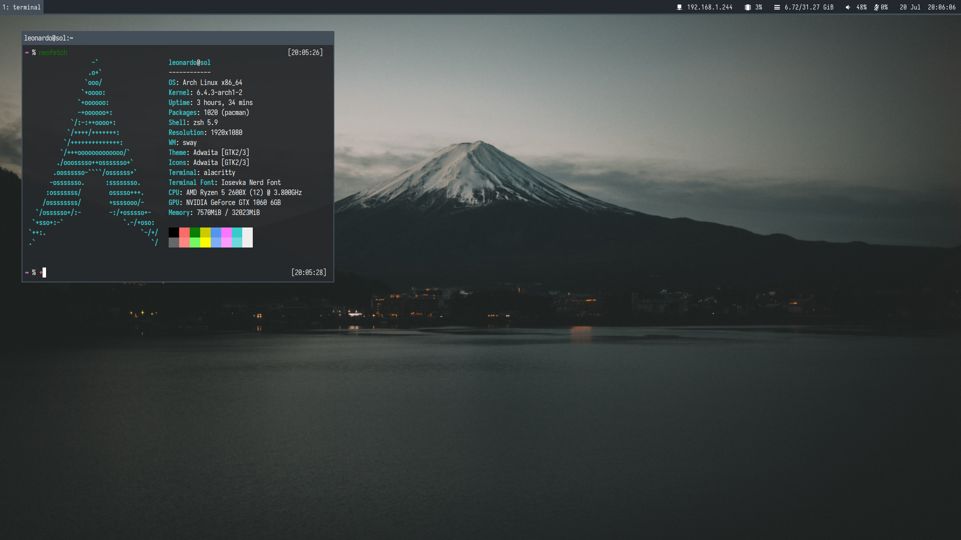This screenshot has height=540, width=961.
Task: Click the CPU chip icon in status bar
Action: (x=747, y=7)
